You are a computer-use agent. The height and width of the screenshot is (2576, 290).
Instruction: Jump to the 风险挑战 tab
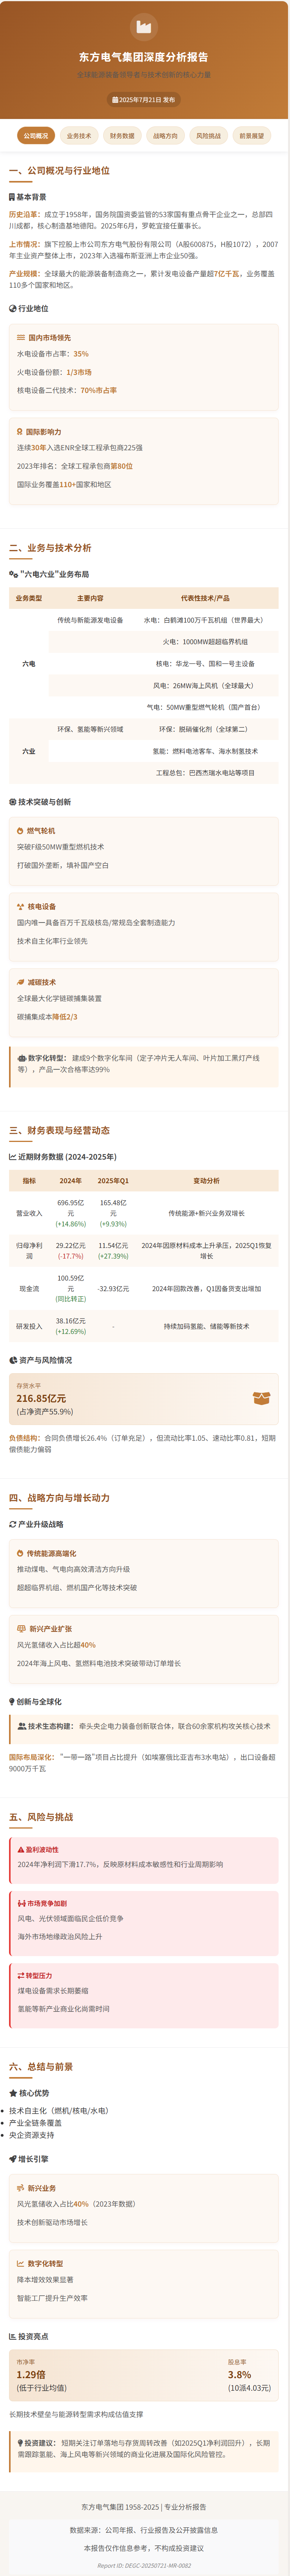click(x=208, y=136)
